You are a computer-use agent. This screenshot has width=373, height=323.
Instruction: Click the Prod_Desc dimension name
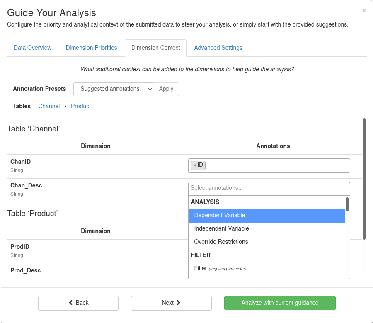click(25, 270)
